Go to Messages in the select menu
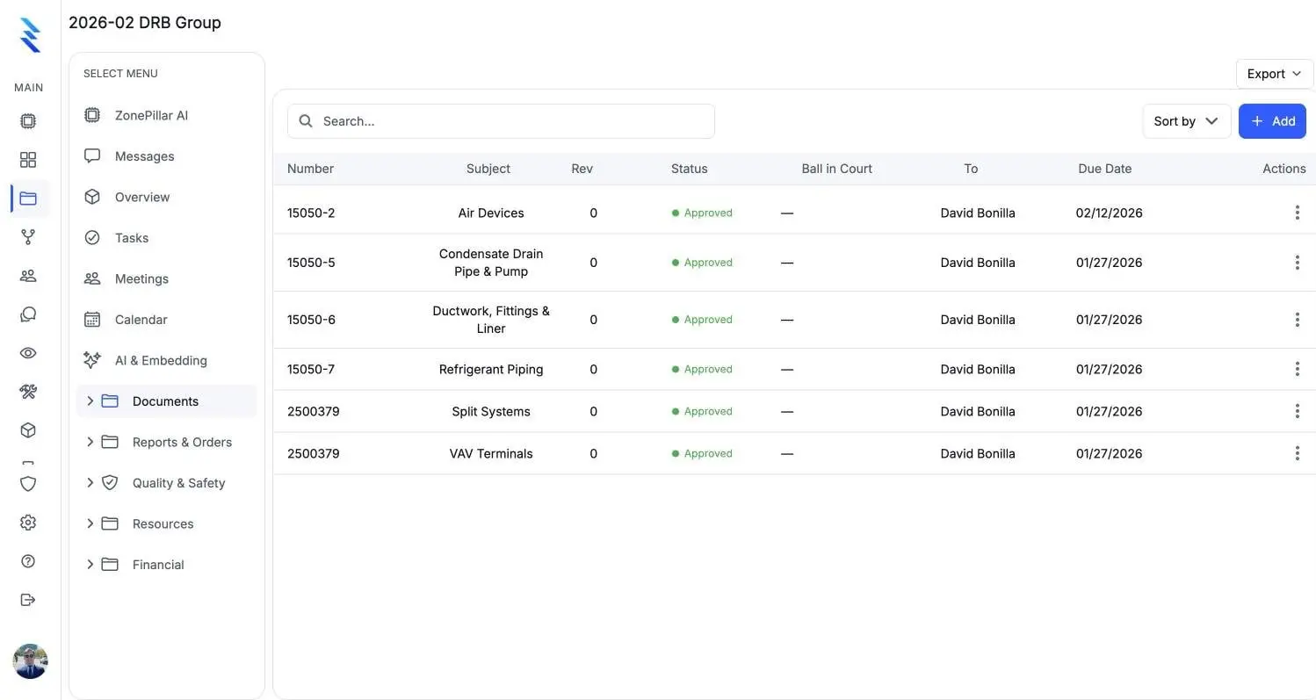1316x700 pixels. [166, 156]
